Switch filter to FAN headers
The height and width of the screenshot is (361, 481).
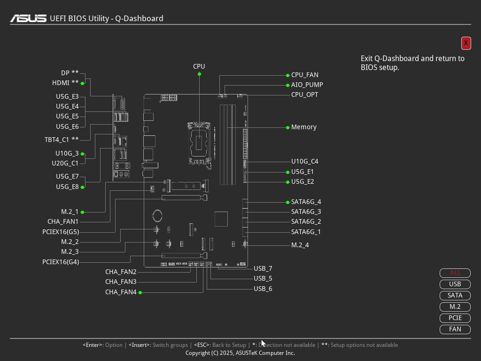455,330
